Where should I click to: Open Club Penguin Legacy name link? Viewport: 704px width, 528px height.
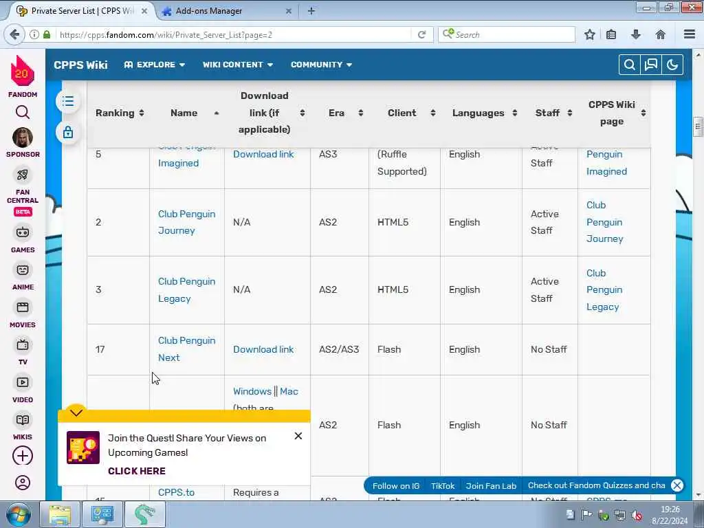coord(186,290)
